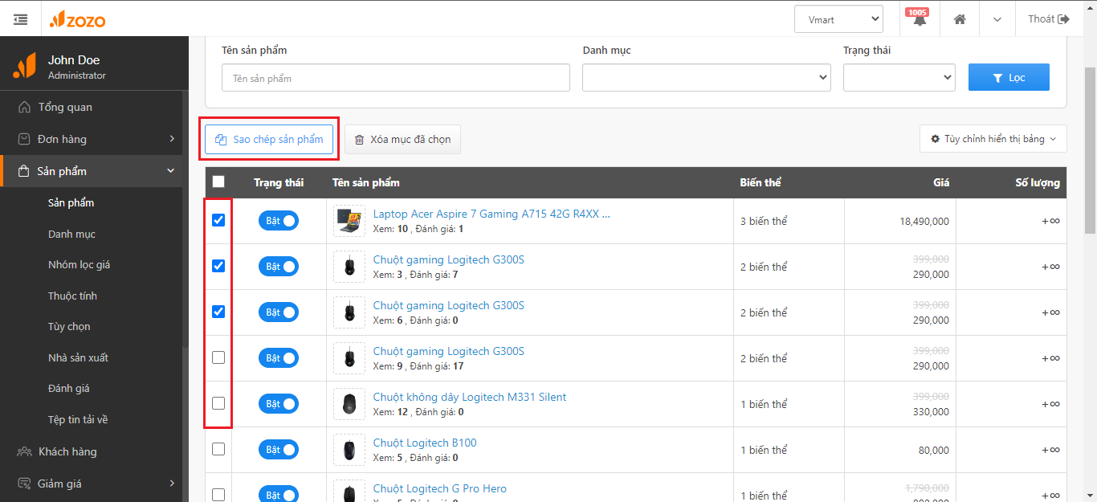
Task: Navigate to Nhà sản xuất
Action: coord(78,357)
